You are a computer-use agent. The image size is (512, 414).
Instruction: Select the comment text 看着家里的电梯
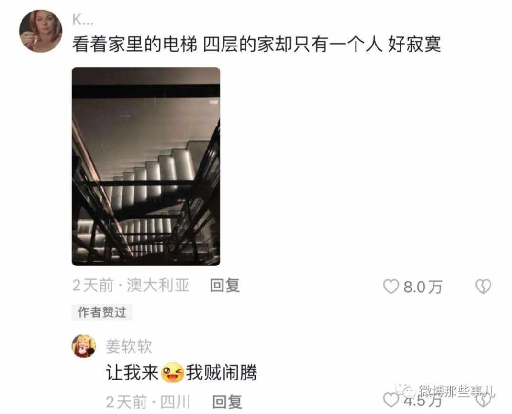[135, 44]
